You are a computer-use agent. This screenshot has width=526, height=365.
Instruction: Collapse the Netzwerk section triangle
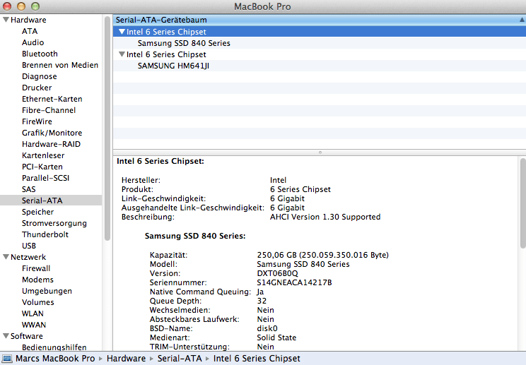pyautogui.click(x=6, y=257)
